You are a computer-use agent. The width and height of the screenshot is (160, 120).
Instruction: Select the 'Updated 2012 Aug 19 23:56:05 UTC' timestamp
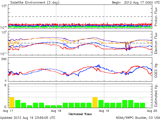28,118
